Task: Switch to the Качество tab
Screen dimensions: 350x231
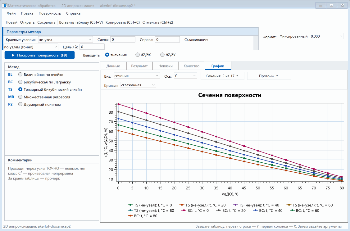Action: (x=192, y=66)
